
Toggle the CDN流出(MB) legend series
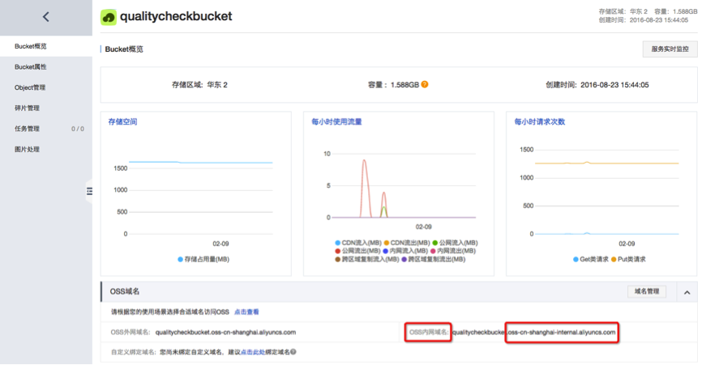[407, 243]
